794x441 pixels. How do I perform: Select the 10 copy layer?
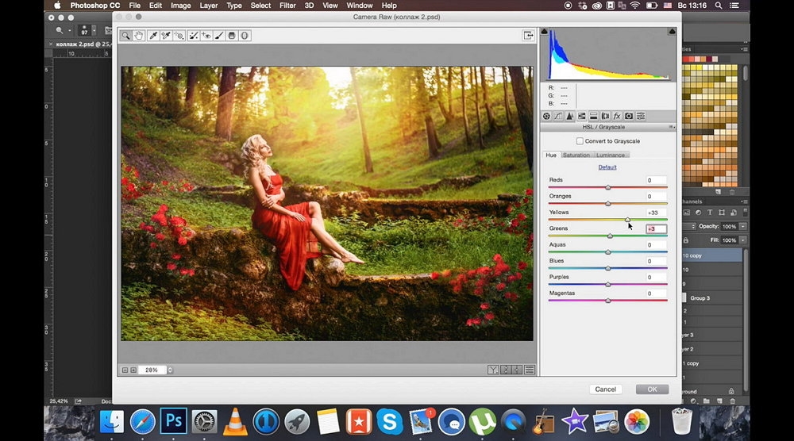(x=712, y=256)
